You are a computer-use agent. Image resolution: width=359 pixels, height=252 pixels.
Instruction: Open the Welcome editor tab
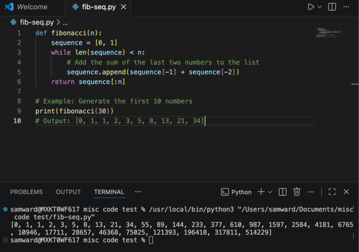click(x=32, y=7)
